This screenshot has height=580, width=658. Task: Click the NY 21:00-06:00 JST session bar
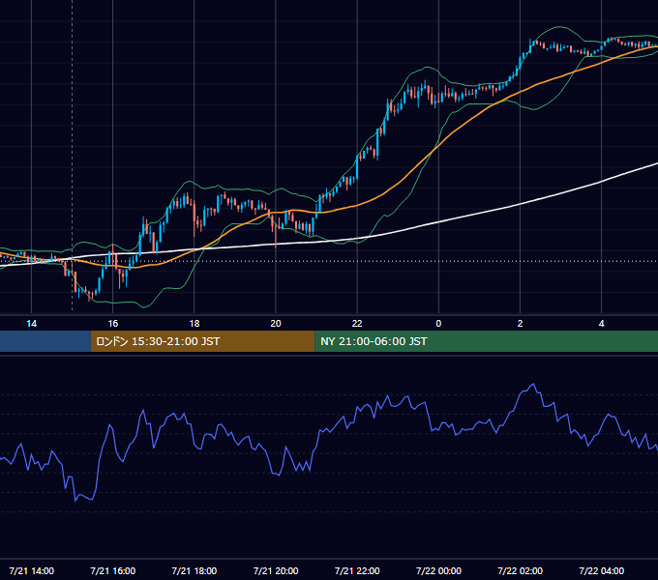coord(486,341)
